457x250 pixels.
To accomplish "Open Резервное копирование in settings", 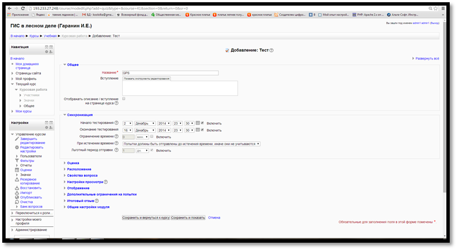I will (x=30, y=182).
